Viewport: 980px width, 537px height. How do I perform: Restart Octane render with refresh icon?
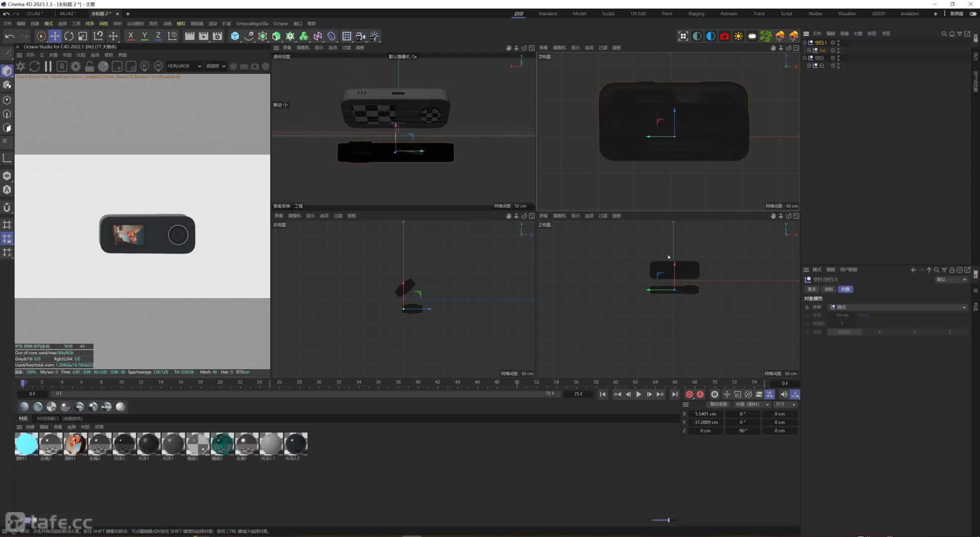pos(34,66)
